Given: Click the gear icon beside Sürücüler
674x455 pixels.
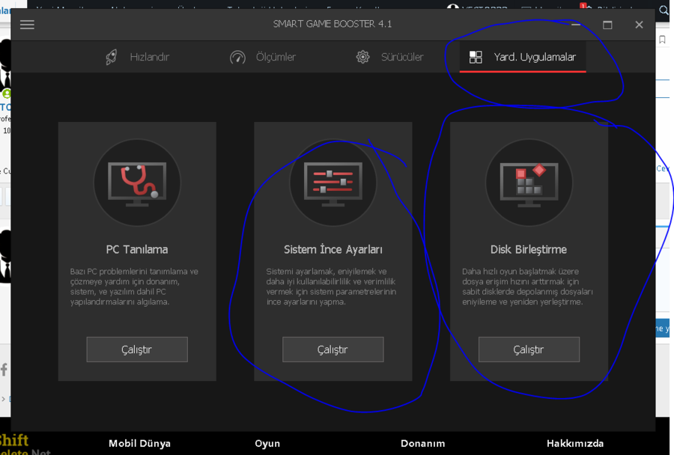Looking at the screenshot, I should coord(362,57).
